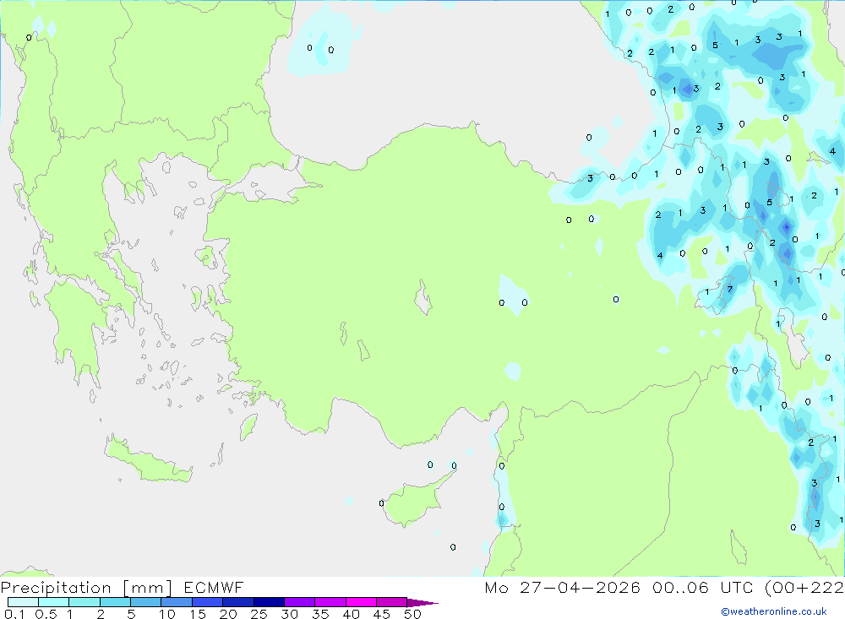Click the 50 tick label on the legend
Screen dimensions: 845x619
point(412,614)
